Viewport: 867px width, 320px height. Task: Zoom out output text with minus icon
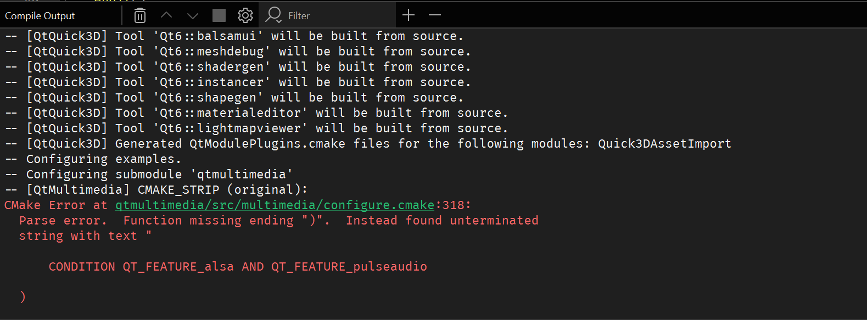tap(435, 15)
